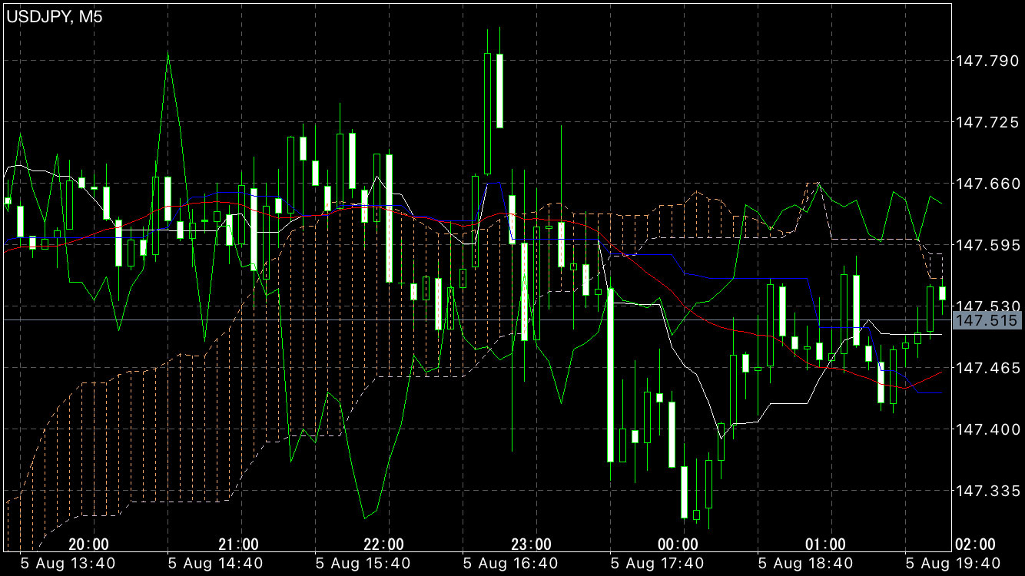The image size is (1025, 576).
Task: Click the 5 Aug 15:40 time label
Action: (363, 563)
